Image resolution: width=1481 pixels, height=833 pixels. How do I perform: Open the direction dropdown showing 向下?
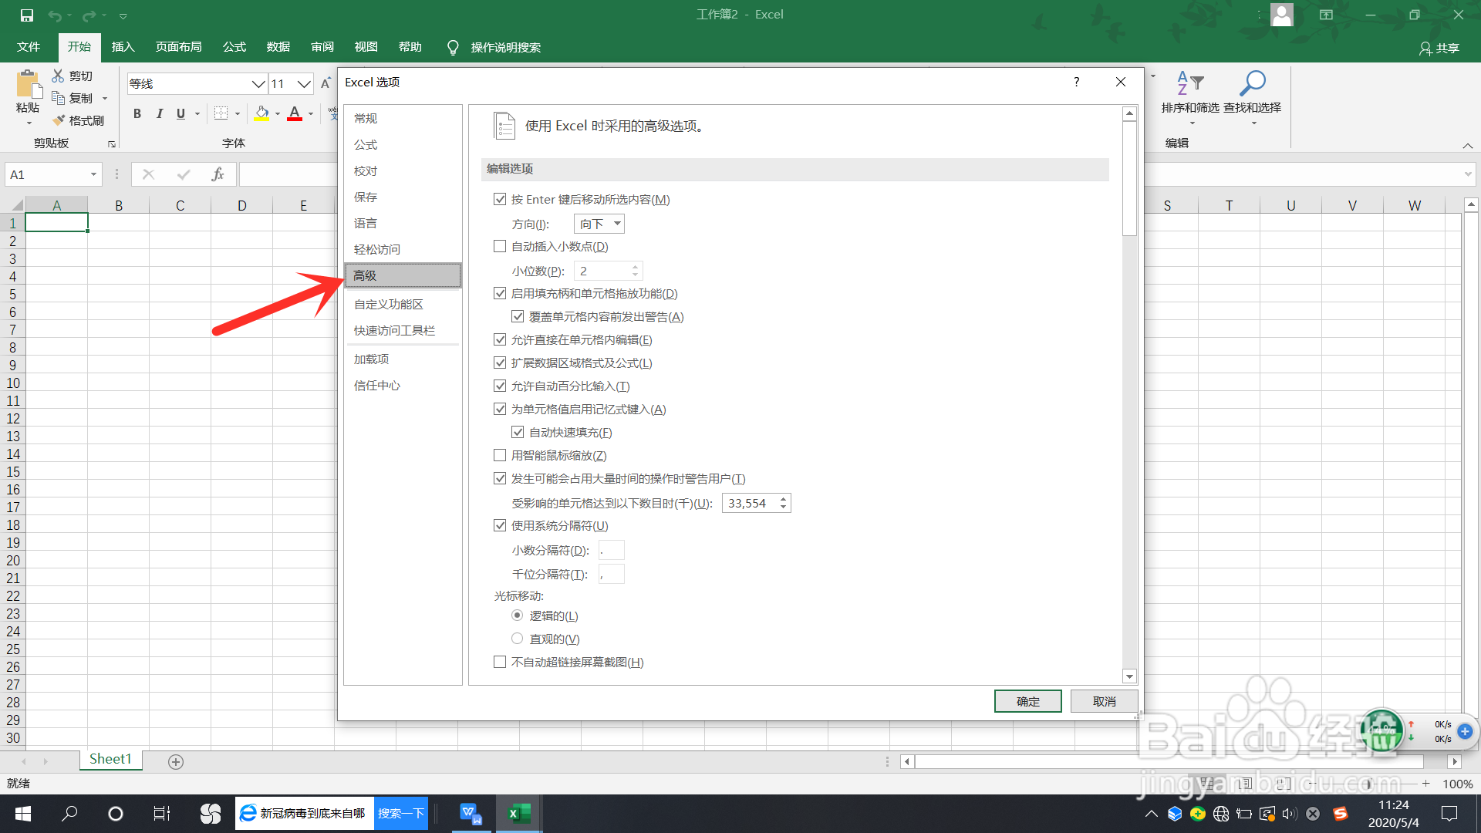tap(599, 224)
